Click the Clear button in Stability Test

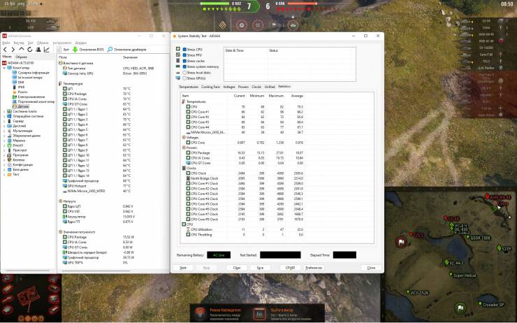pyautogui.click(x=237, y=268)
